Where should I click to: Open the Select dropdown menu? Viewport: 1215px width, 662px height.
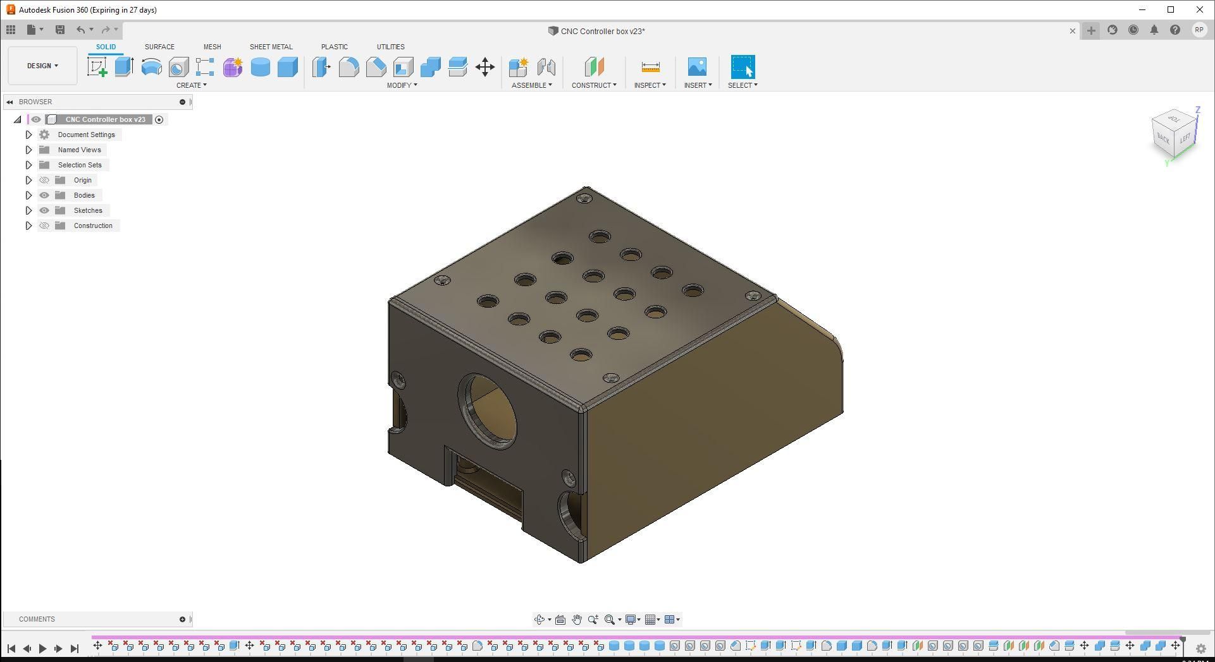[743, 85]
